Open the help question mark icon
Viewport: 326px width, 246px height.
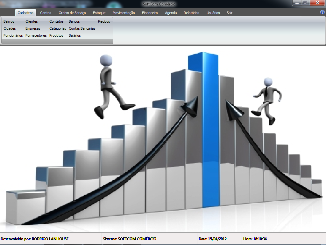[x=322, y=12]
